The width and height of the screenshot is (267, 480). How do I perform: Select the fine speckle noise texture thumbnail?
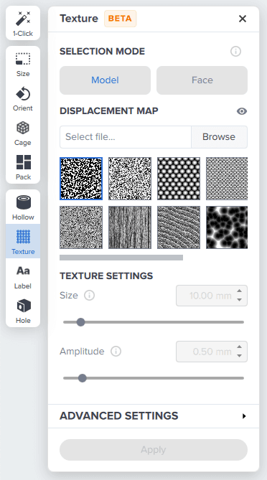tap(130, 179)
